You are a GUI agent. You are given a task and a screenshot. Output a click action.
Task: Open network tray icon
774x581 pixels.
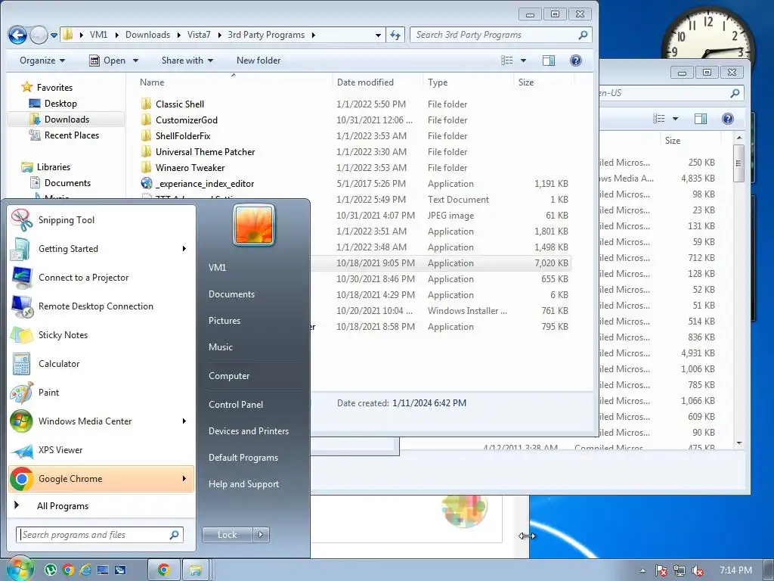tap(680, 570)
